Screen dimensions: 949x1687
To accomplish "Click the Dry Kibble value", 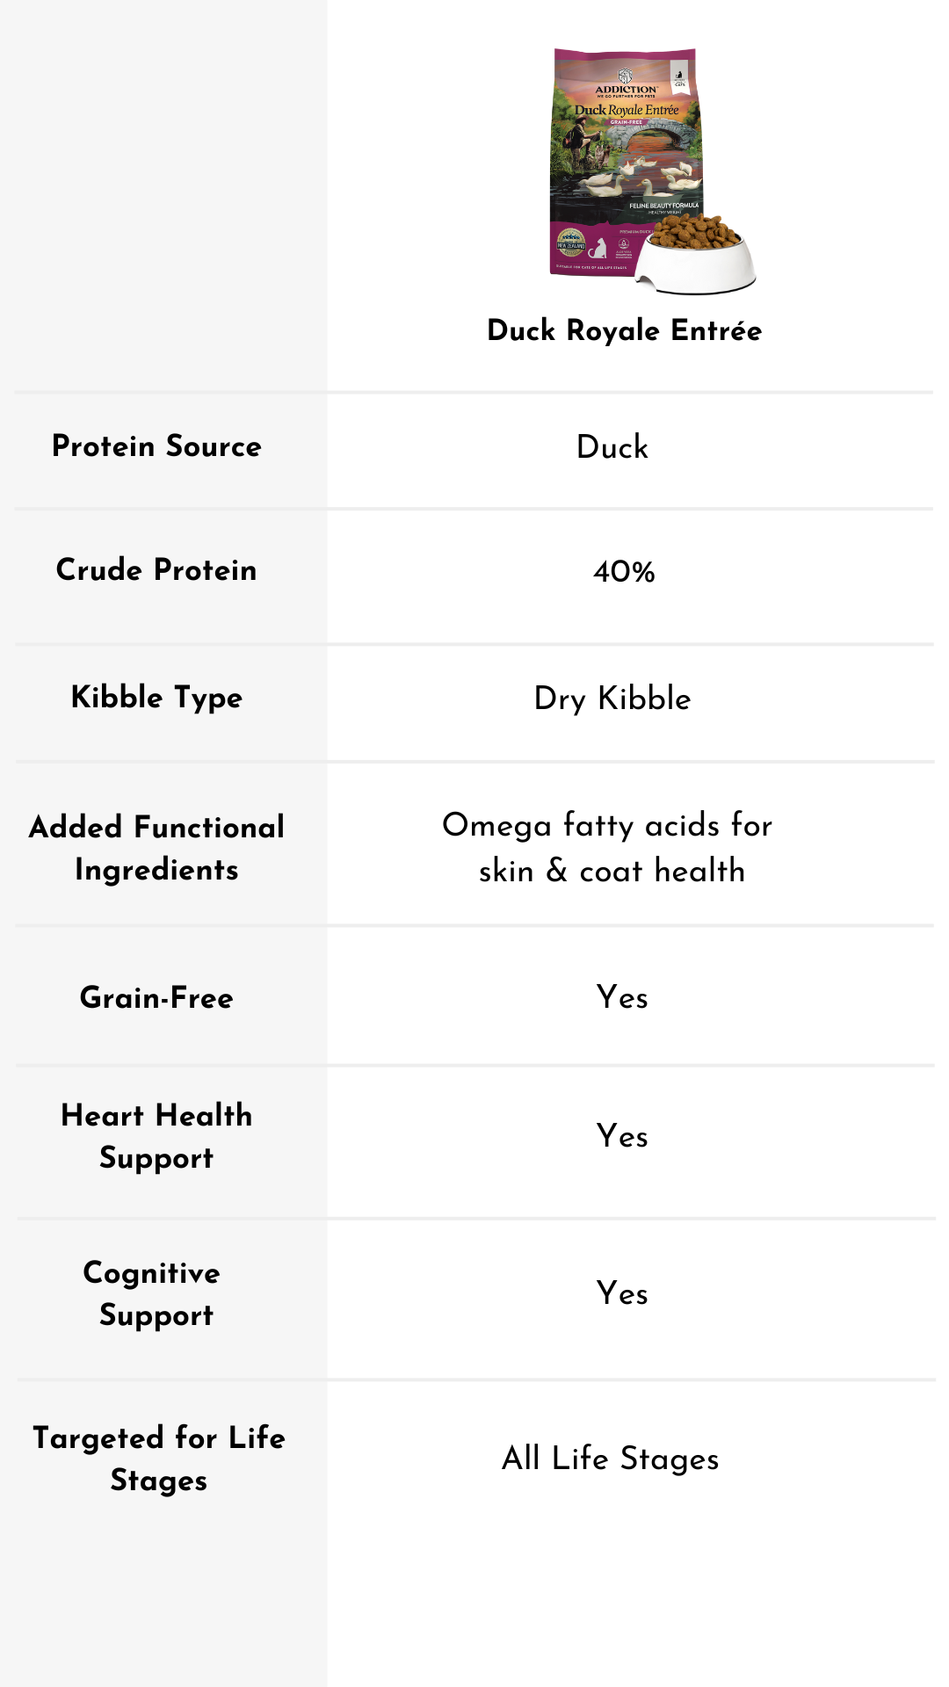I will pyautogui.click(x=612, y=699).
